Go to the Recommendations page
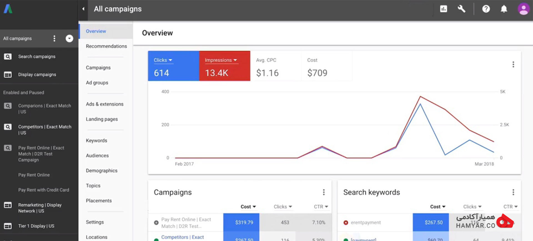This screenshot has height=241, width=533. pos(106,46)
